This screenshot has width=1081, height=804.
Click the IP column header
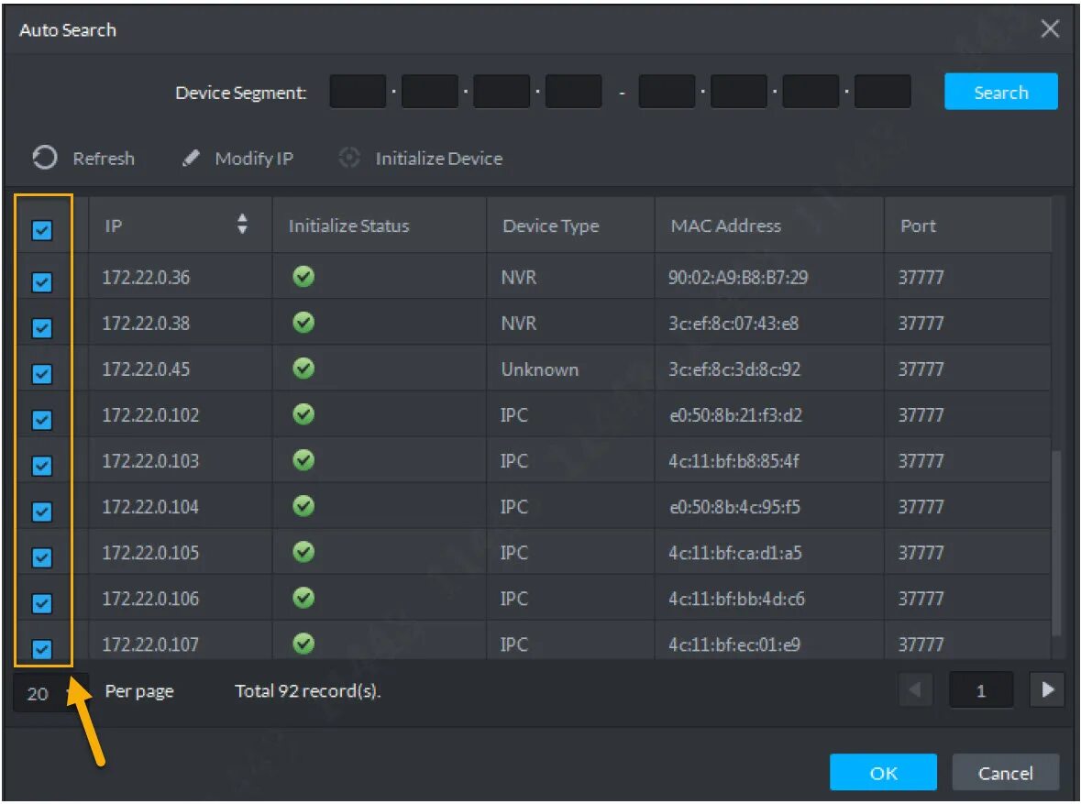180,225
